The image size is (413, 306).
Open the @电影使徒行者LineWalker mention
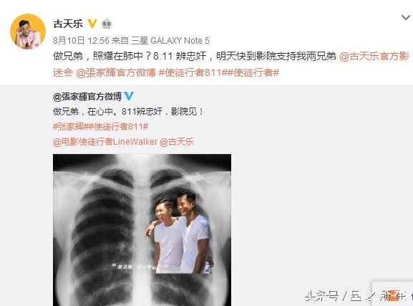tap(105, 142)
